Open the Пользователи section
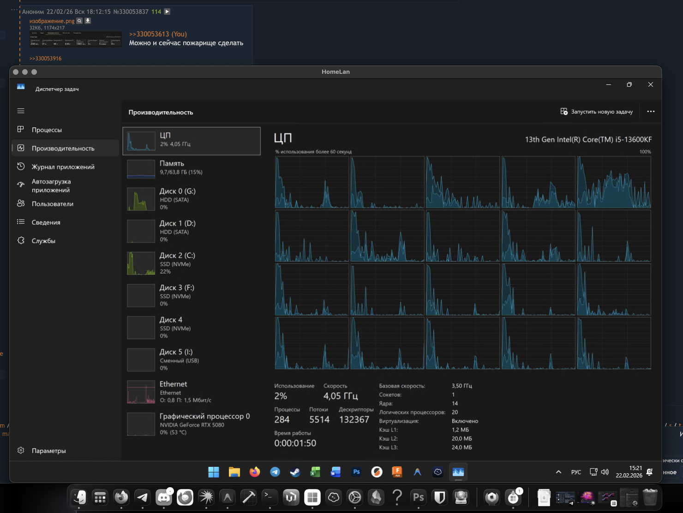Image resolution: width=683 pixels, height=513 pixels. point(52,204)
